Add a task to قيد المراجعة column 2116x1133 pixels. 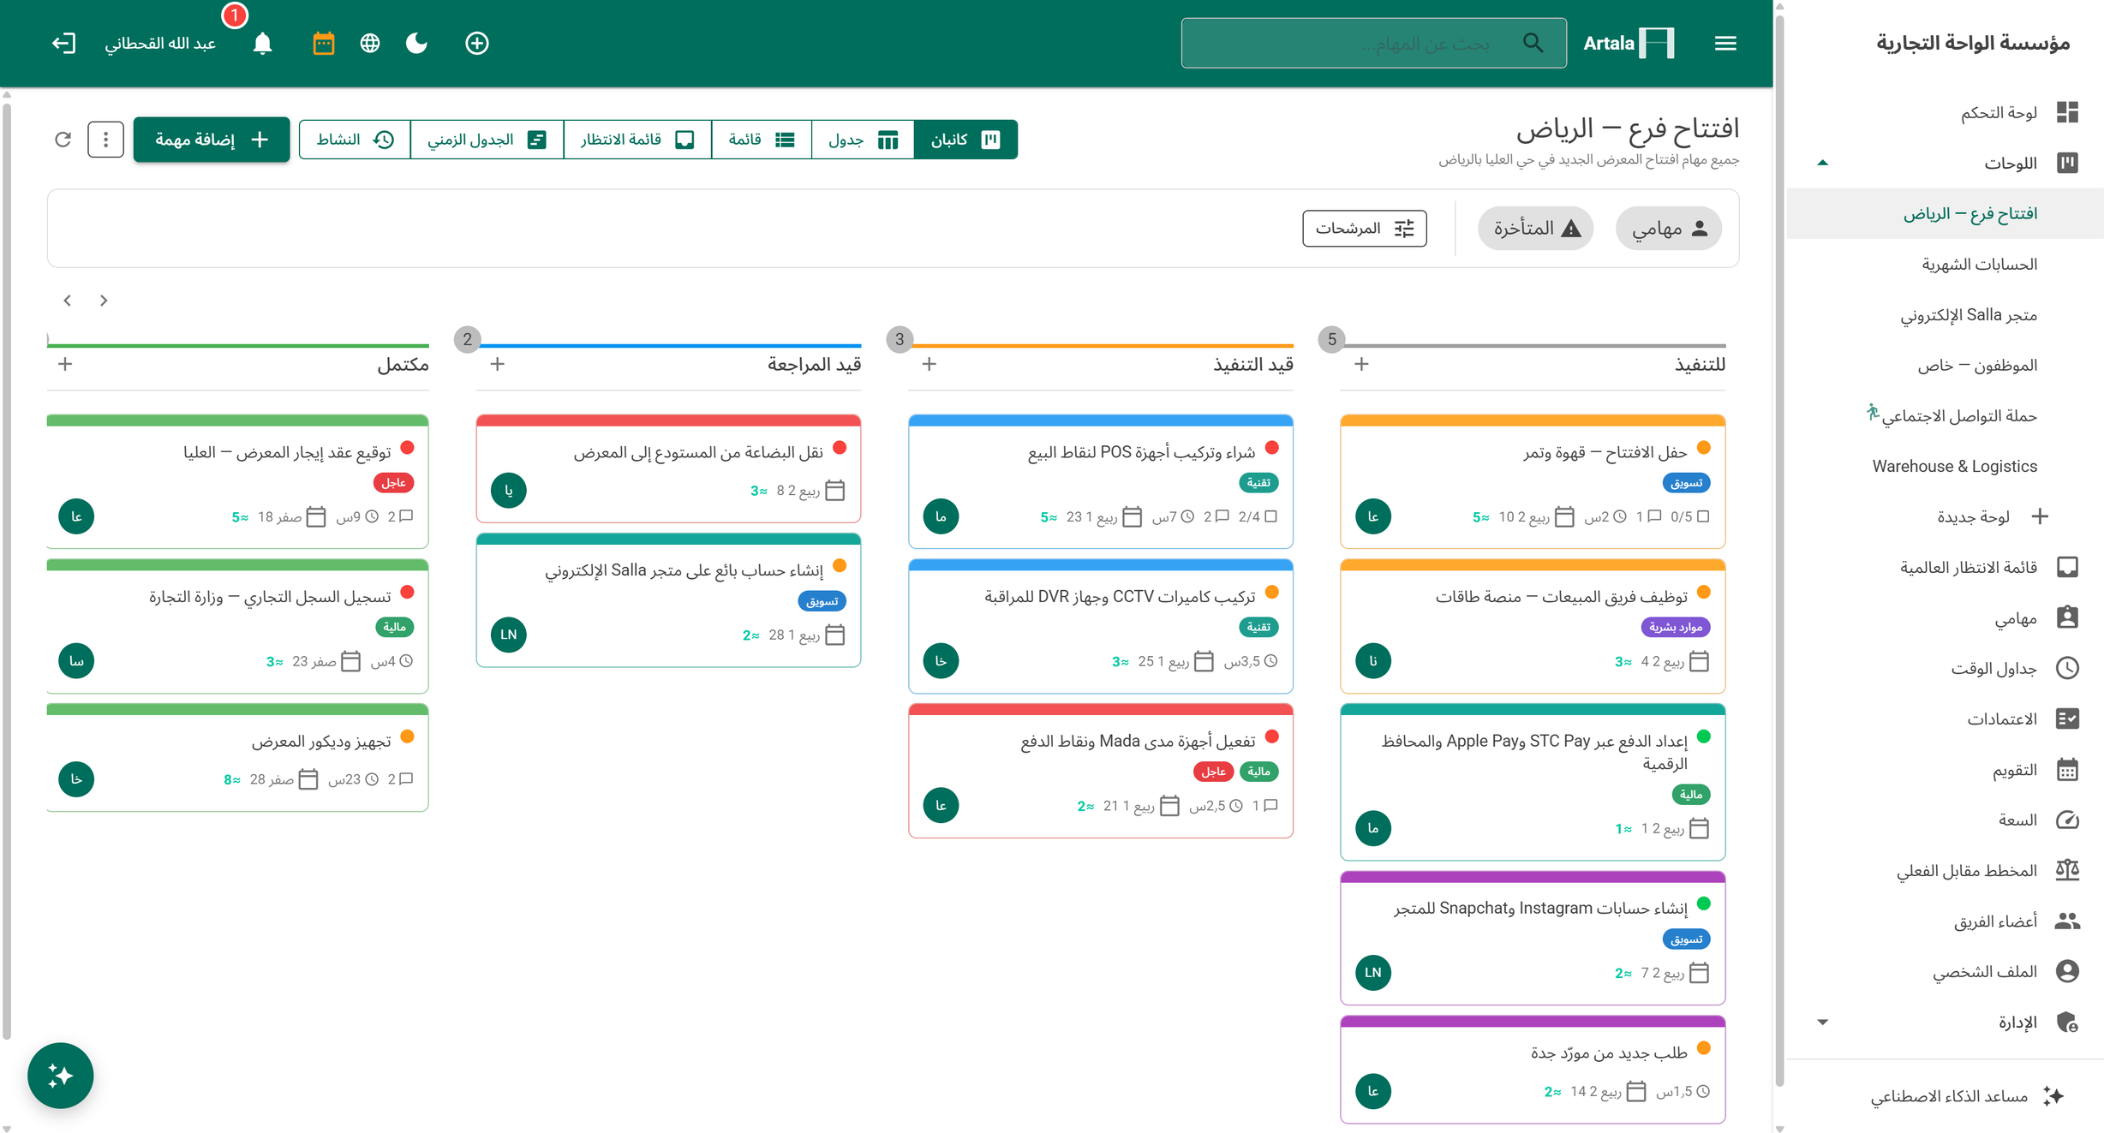pos(497,365)
